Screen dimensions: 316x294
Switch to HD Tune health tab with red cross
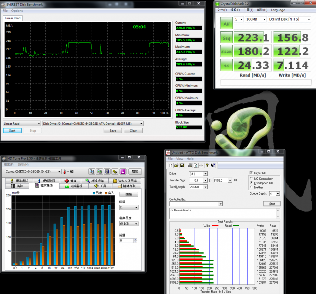click(70, 181)
